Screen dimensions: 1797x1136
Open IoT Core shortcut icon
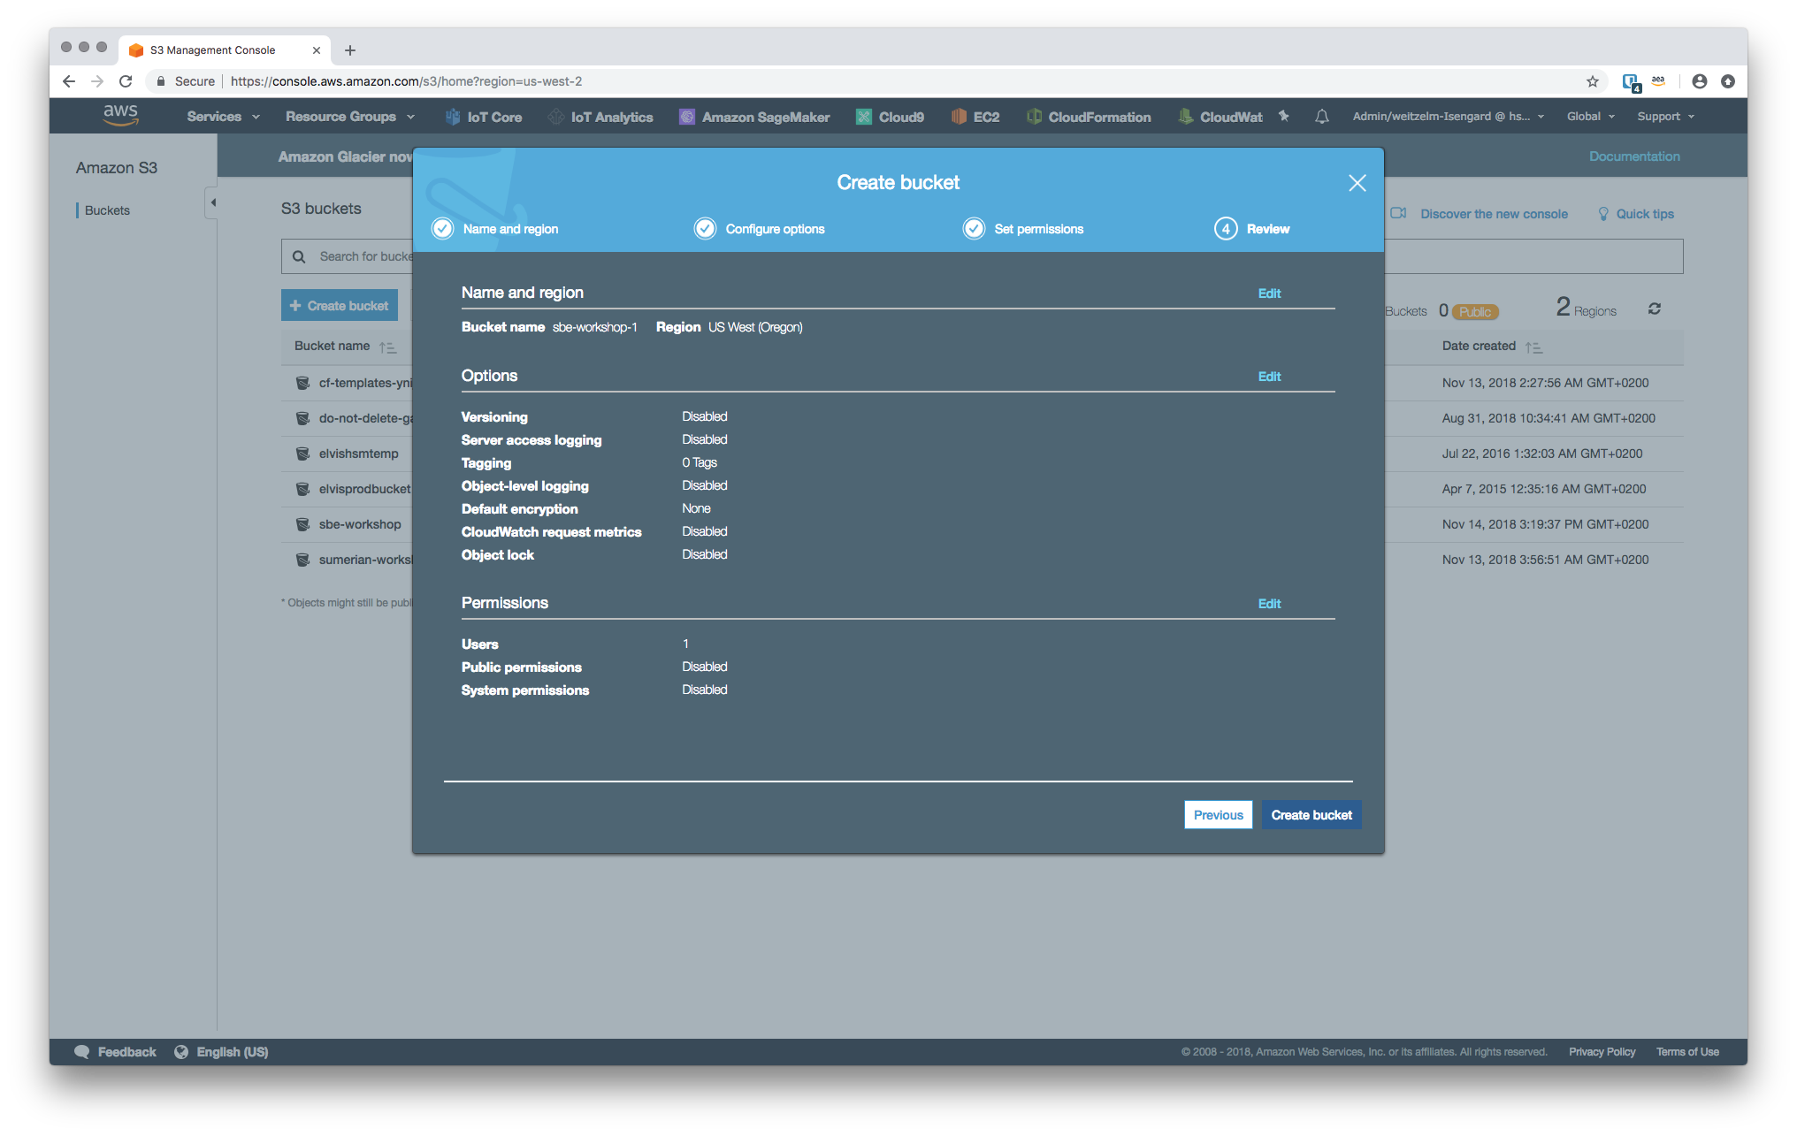point(453,117)
